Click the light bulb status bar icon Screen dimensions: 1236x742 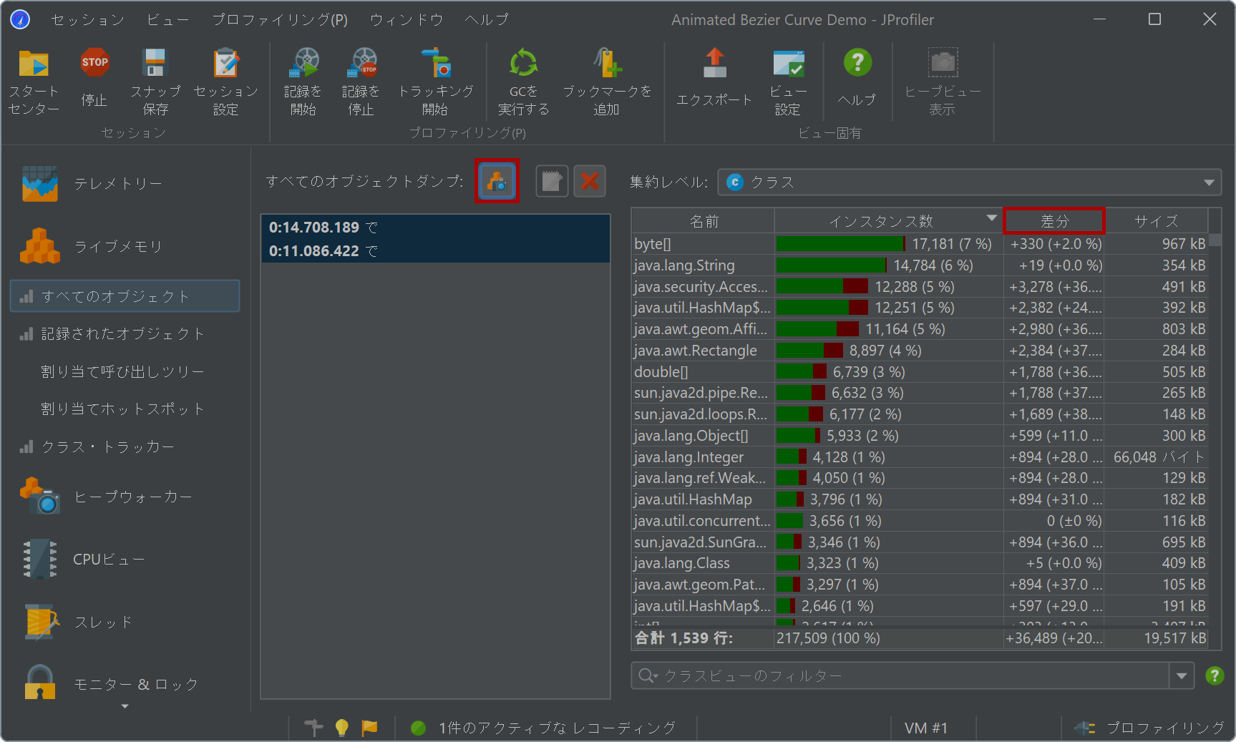342,728
